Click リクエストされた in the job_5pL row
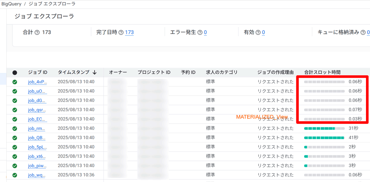Image resolution: width=370 pixels, height=182 pixels. point(276,147)
